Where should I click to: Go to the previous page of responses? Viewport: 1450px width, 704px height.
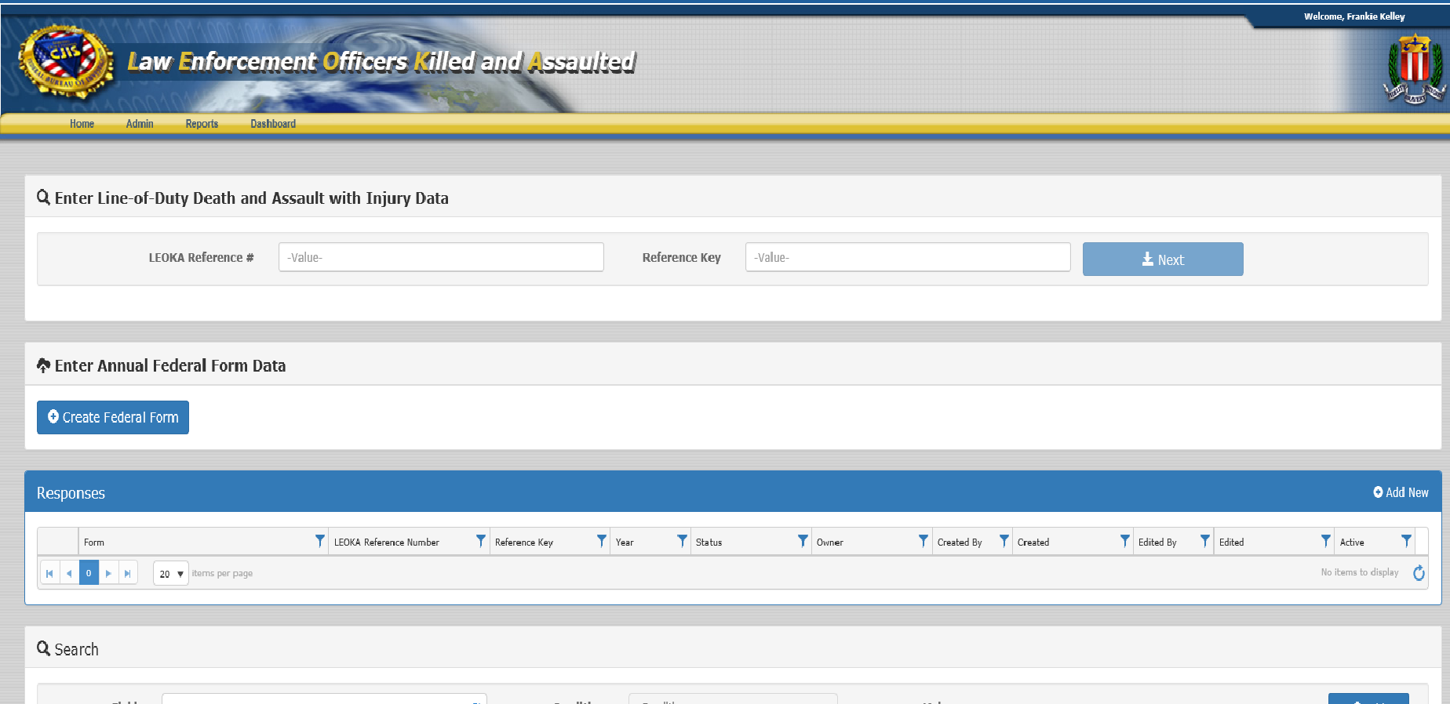[70, 573]
